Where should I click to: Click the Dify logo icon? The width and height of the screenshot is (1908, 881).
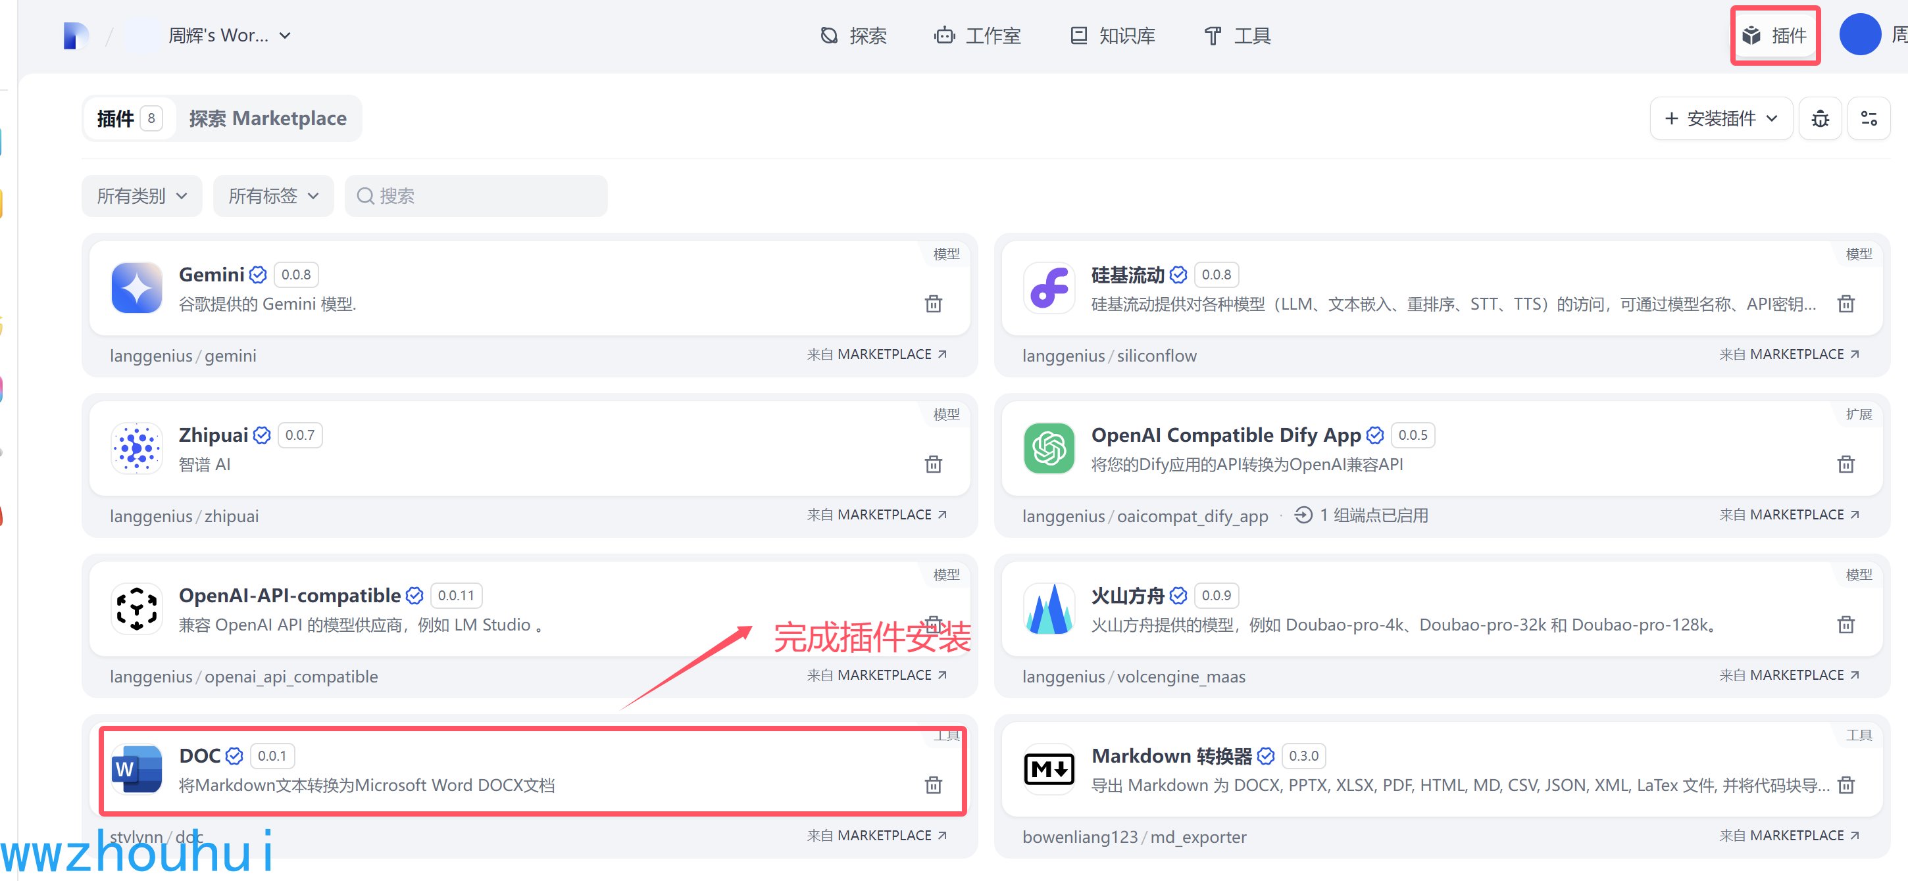pos(76,36)
